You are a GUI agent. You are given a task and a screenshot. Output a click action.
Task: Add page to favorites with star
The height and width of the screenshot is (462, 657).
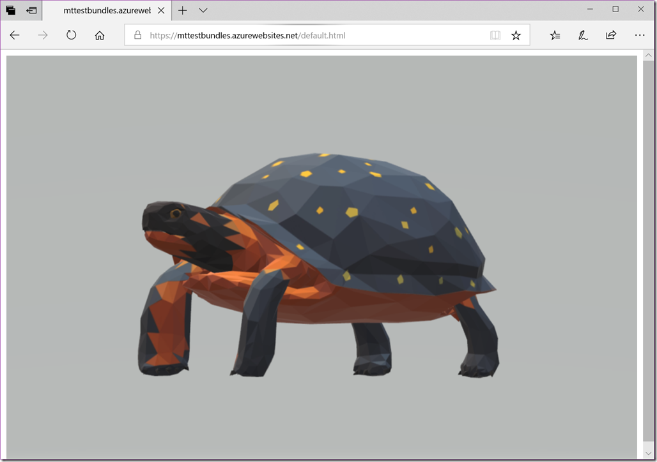(x=516, y=35)
